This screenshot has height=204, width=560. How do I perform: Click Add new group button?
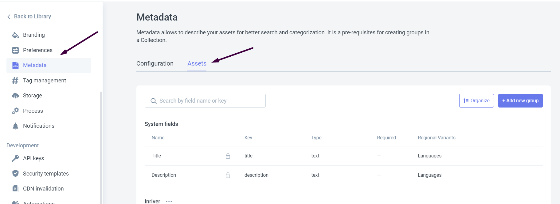click(x=520, y=100)
